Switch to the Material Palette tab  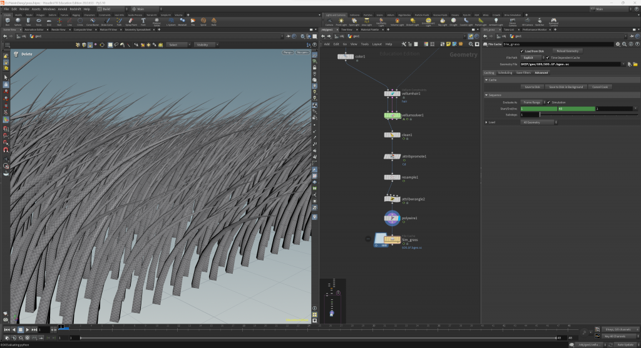click(369, 30)
